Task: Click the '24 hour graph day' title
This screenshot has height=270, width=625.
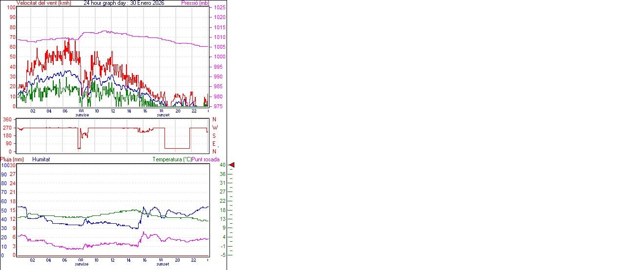Action: click(x=124, y=3)
